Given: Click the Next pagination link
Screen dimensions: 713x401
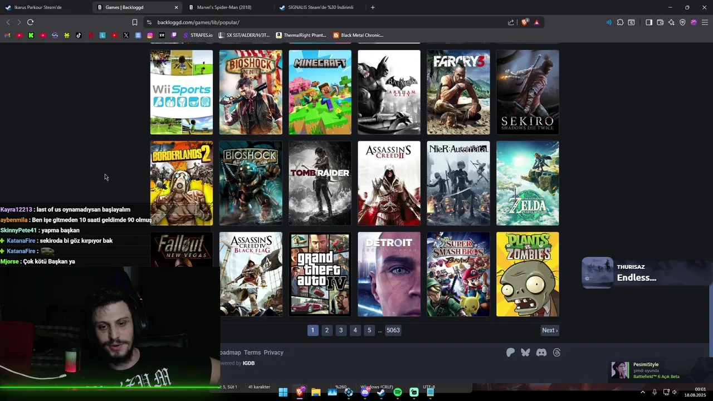Looking at the screenshot, I should click(x=550, y=330).
